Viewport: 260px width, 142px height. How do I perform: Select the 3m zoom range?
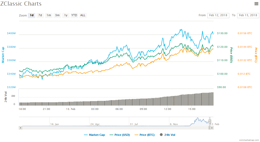pos(57,15)
